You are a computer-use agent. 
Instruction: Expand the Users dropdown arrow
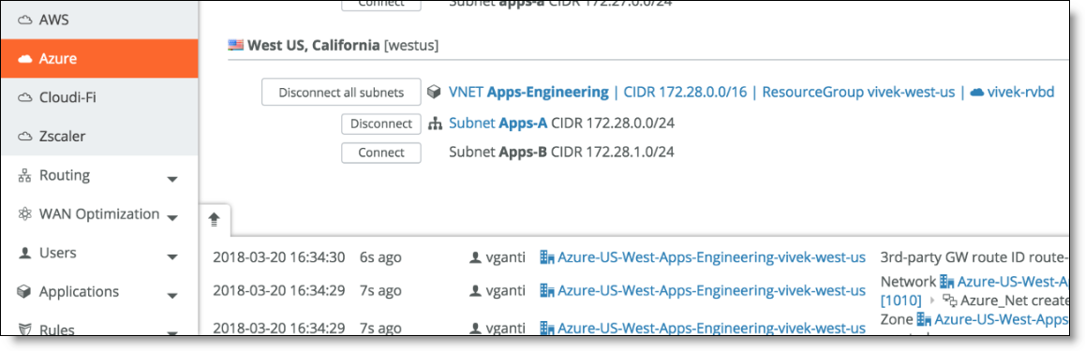(173, 257)
